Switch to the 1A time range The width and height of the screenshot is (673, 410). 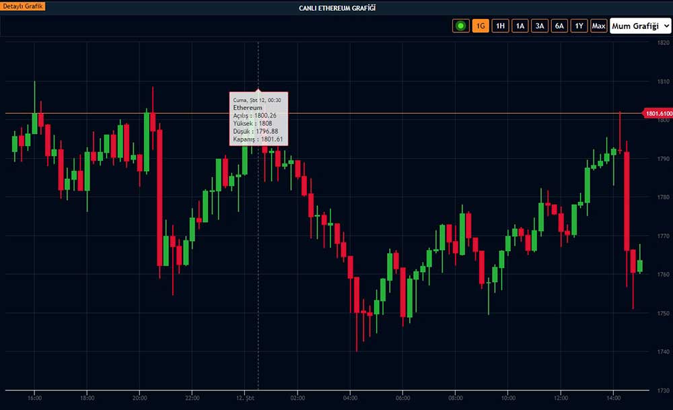(520, 26)
